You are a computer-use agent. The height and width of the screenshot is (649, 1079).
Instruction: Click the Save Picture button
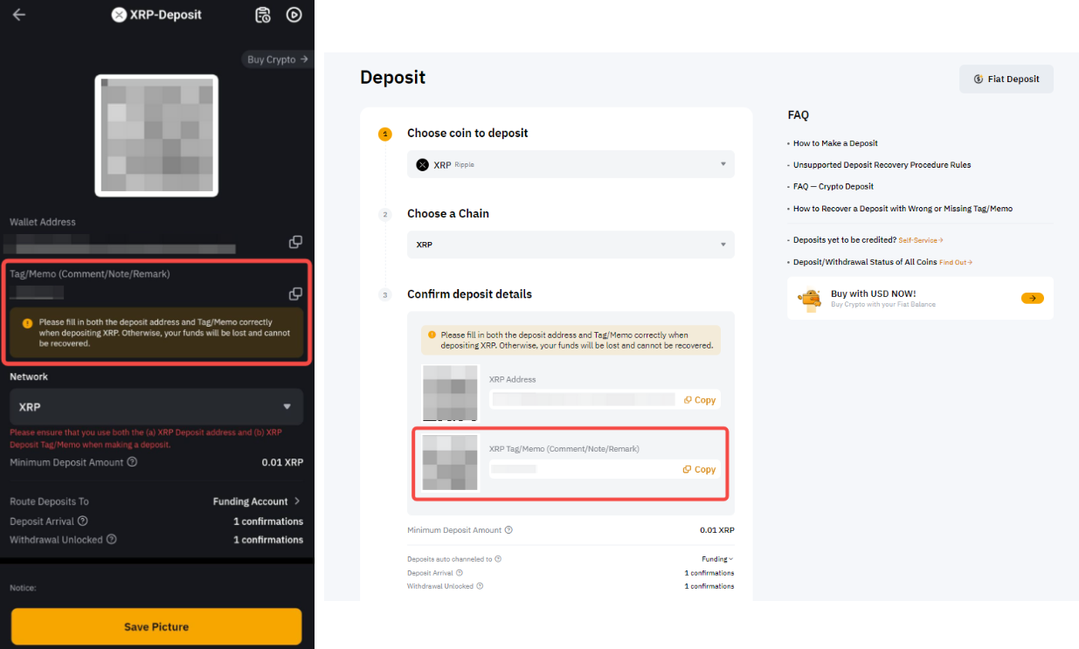(x=156, y=626)
